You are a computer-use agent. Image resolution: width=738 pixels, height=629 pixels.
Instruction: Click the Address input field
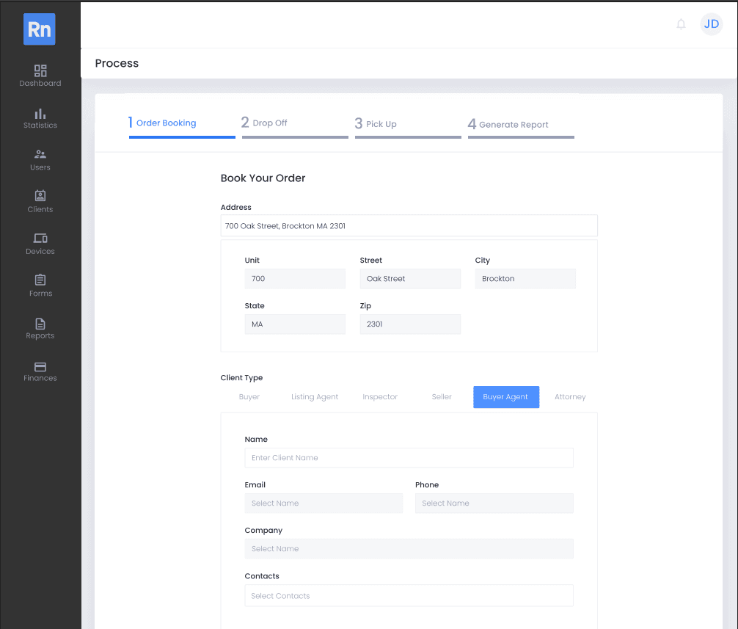click(409, 226)
